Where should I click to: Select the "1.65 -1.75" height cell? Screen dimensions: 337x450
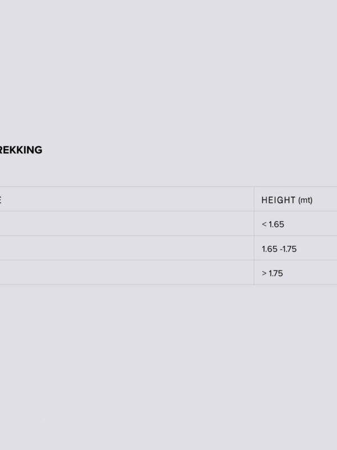pos(295,248)
